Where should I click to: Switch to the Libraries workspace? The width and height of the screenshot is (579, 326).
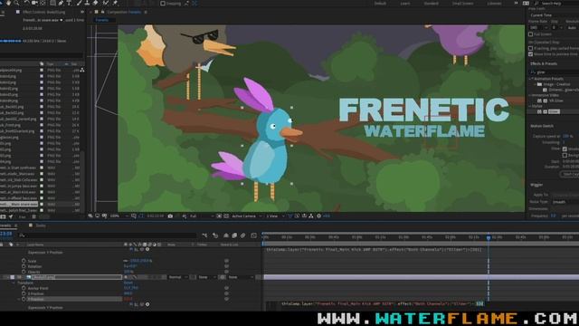(494, 4)
